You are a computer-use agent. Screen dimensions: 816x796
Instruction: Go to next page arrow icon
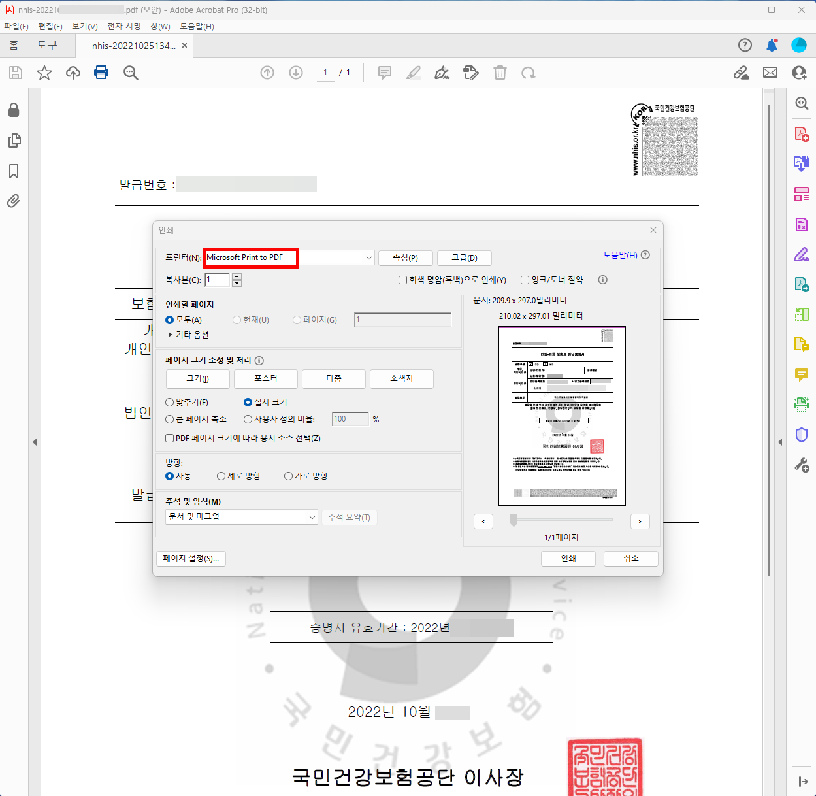296,73
